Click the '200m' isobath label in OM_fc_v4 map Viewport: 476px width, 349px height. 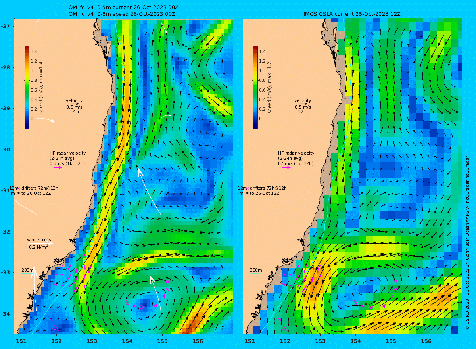pos(27,270)
